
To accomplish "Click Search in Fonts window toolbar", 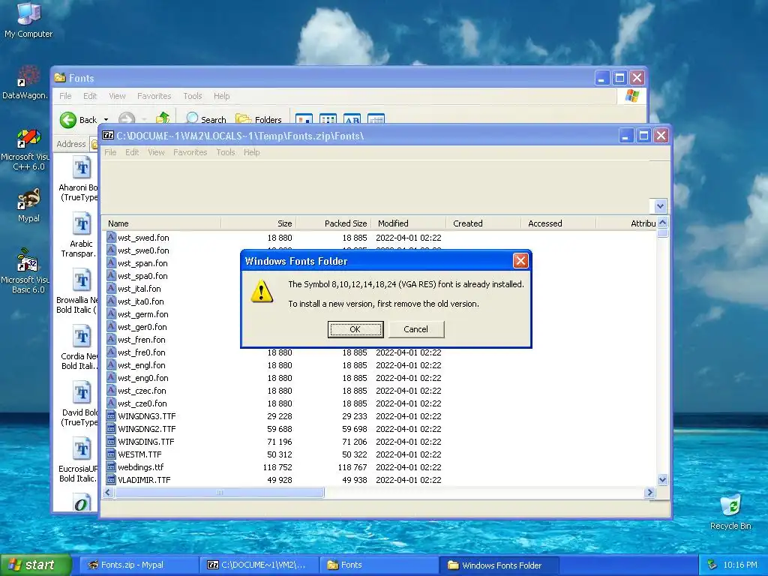I will (x=206, y=119).
